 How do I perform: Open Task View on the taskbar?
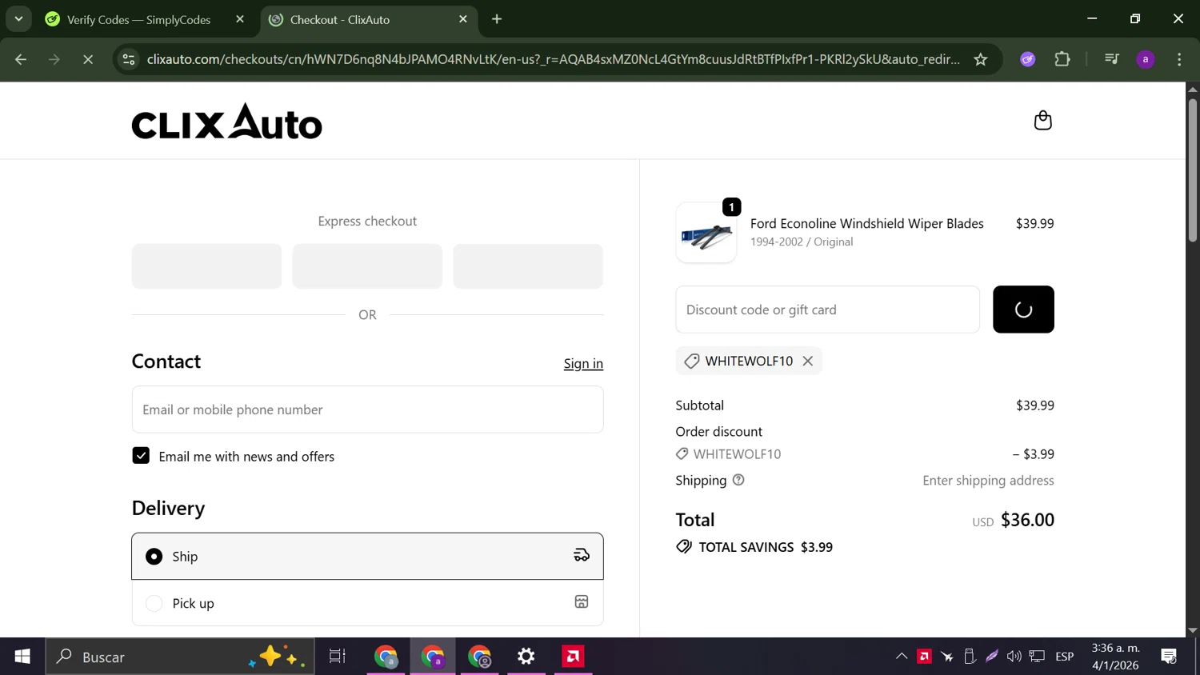(x=338, y=657)
